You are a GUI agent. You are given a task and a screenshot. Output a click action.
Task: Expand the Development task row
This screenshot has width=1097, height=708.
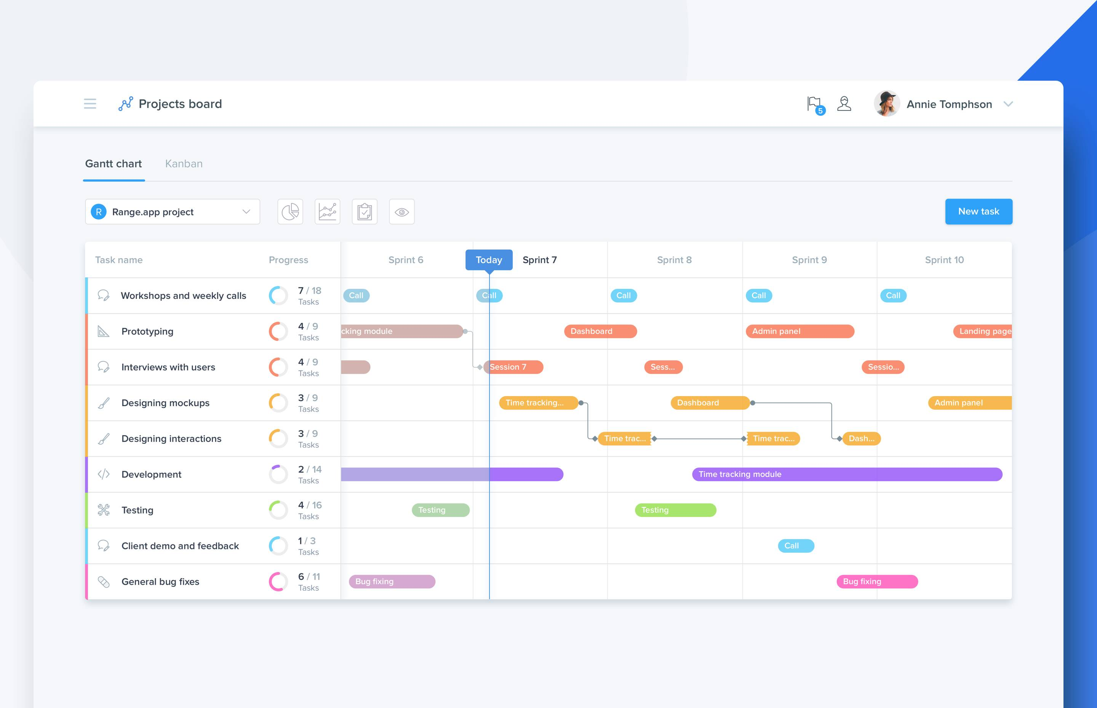point(150,474)
